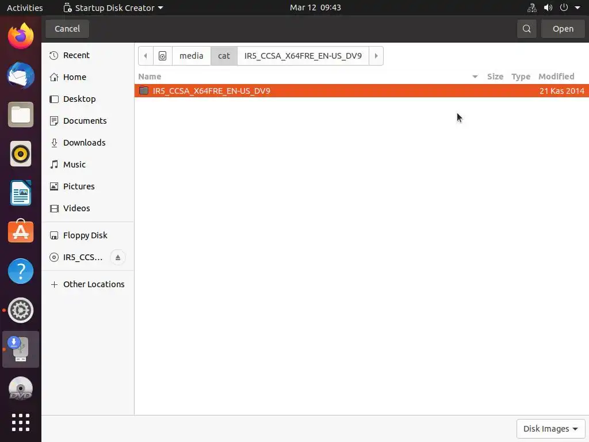
Task: Open the Files manager dock icon
Action: 21,115
